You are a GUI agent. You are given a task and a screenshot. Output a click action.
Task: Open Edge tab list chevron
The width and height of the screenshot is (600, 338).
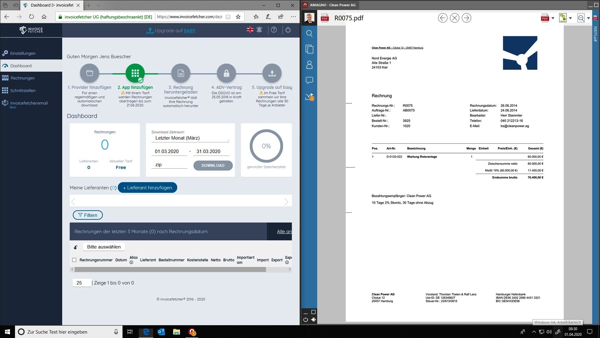pyautogui.click(x=98, y=5)
